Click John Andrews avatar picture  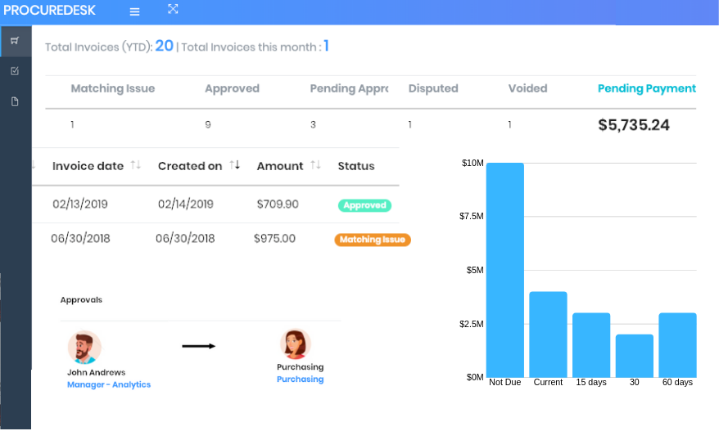(84, 348)
